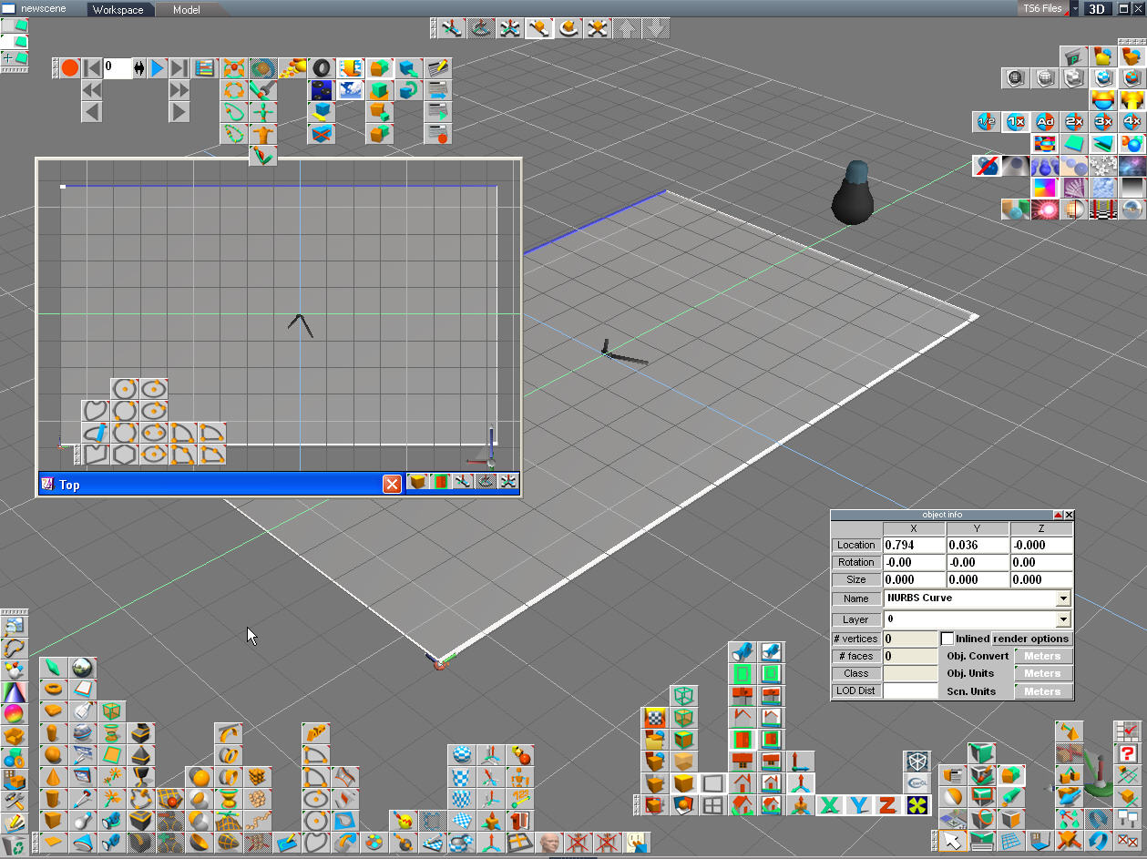Expand the Name dropdown arrow
Image resolution: width=1147 pixels, height=859 pixels.
[x=1062, y=598]
